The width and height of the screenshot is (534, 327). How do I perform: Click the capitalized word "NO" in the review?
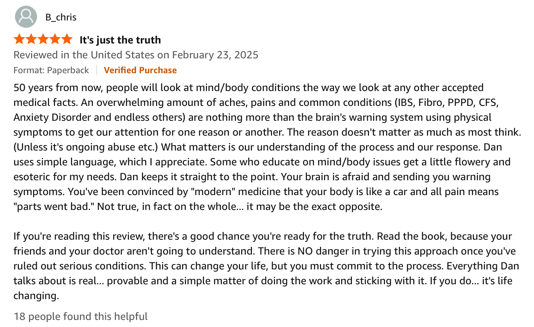tap(305, 251)
